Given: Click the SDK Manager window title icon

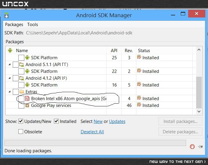Looking at the screenshot, I should (x=7, y=15).
